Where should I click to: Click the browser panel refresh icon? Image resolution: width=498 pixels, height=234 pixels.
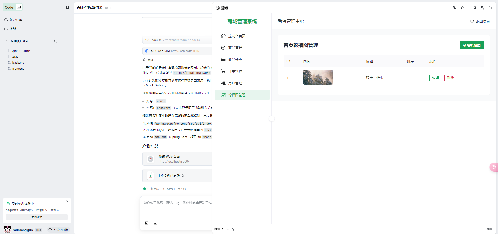pos(463,8)
